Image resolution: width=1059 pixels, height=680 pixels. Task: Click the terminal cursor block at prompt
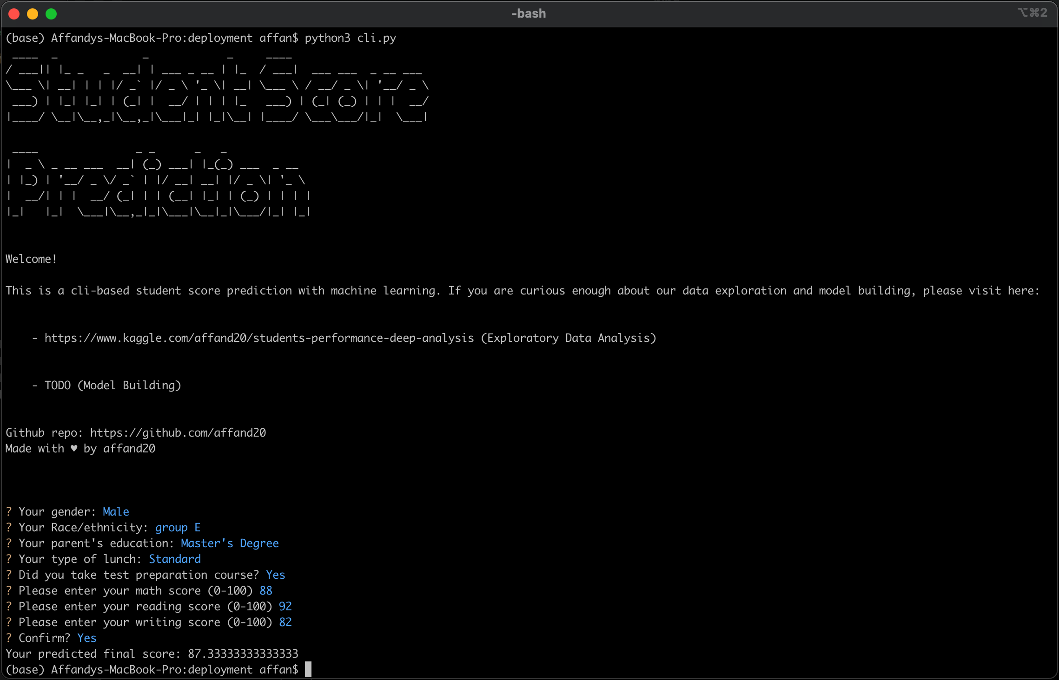(308, 669)
